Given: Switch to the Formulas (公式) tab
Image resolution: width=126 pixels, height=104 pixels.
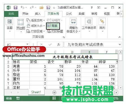Looking at the screenshot, I should point(69,14).
